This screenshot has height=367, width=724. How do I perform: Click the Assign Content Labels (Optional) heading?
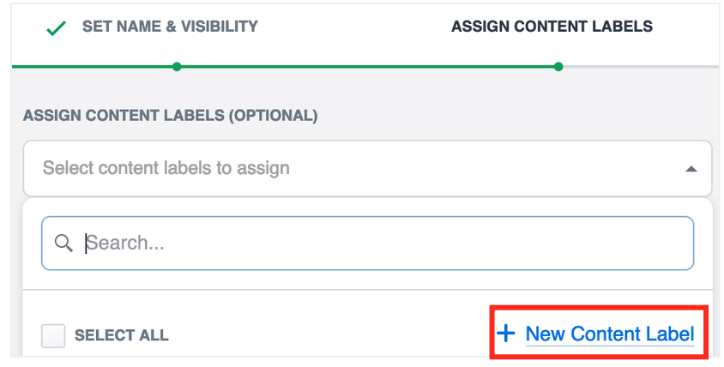pyautogui.click(x=170, y=115)
